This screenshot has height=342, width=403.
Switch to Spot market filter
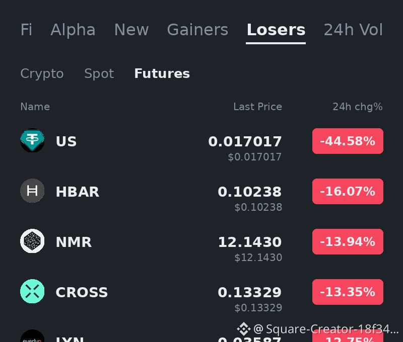coord(99,73)
